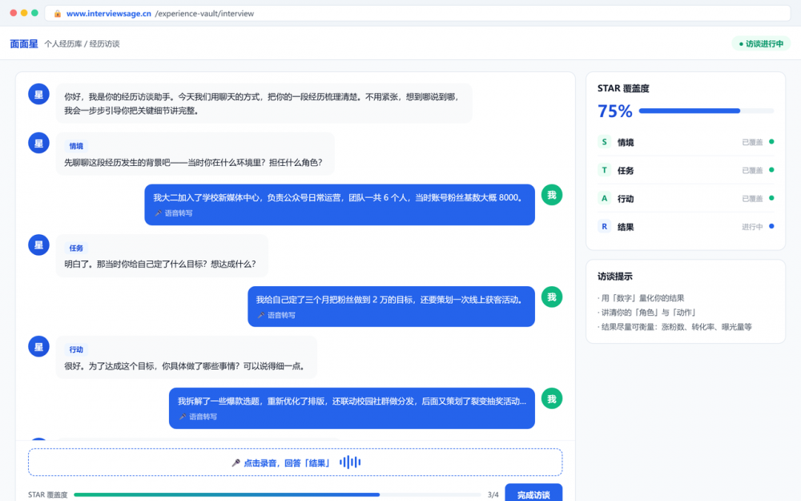Click the 3/4 progress count

(493, 495)
